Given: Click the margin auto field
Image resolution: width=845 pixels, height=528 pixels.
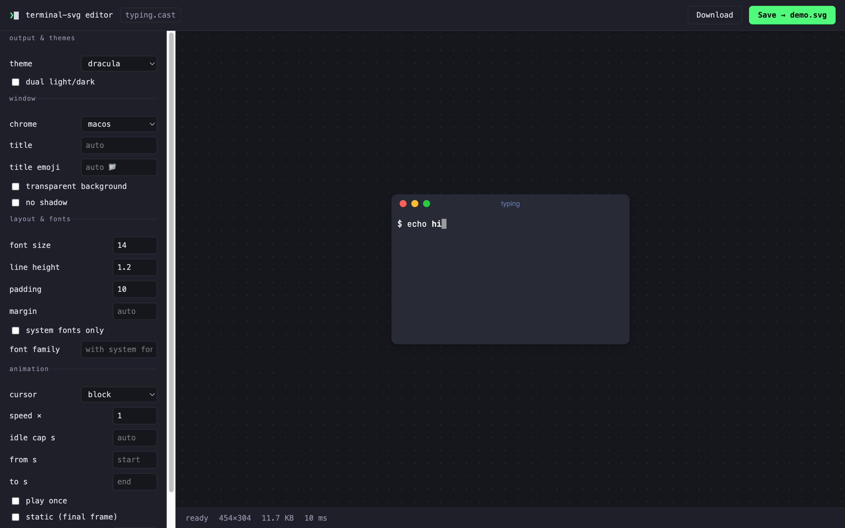Looking at the screenshot, I should point(135,311).
